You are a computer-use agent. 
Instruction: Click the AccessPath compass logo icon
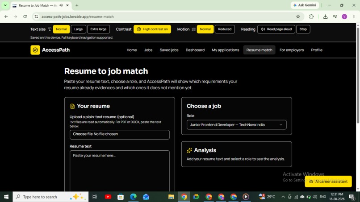pos(35,50)
